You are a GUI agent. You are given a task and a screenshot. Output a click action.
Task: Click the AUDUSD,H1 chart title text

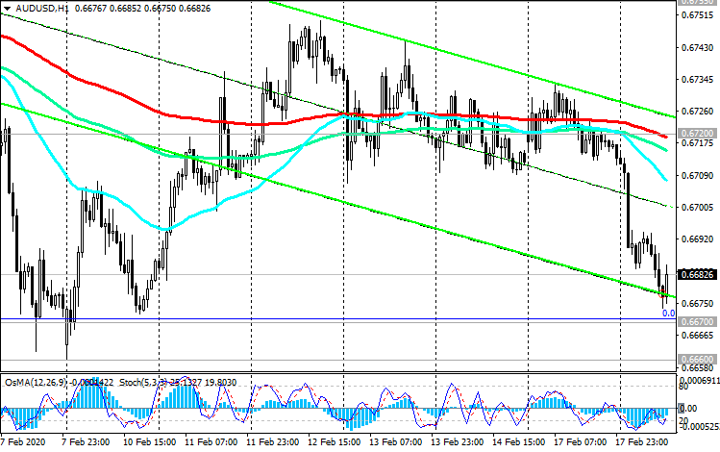pyautogui.click(x=30, y=10)
